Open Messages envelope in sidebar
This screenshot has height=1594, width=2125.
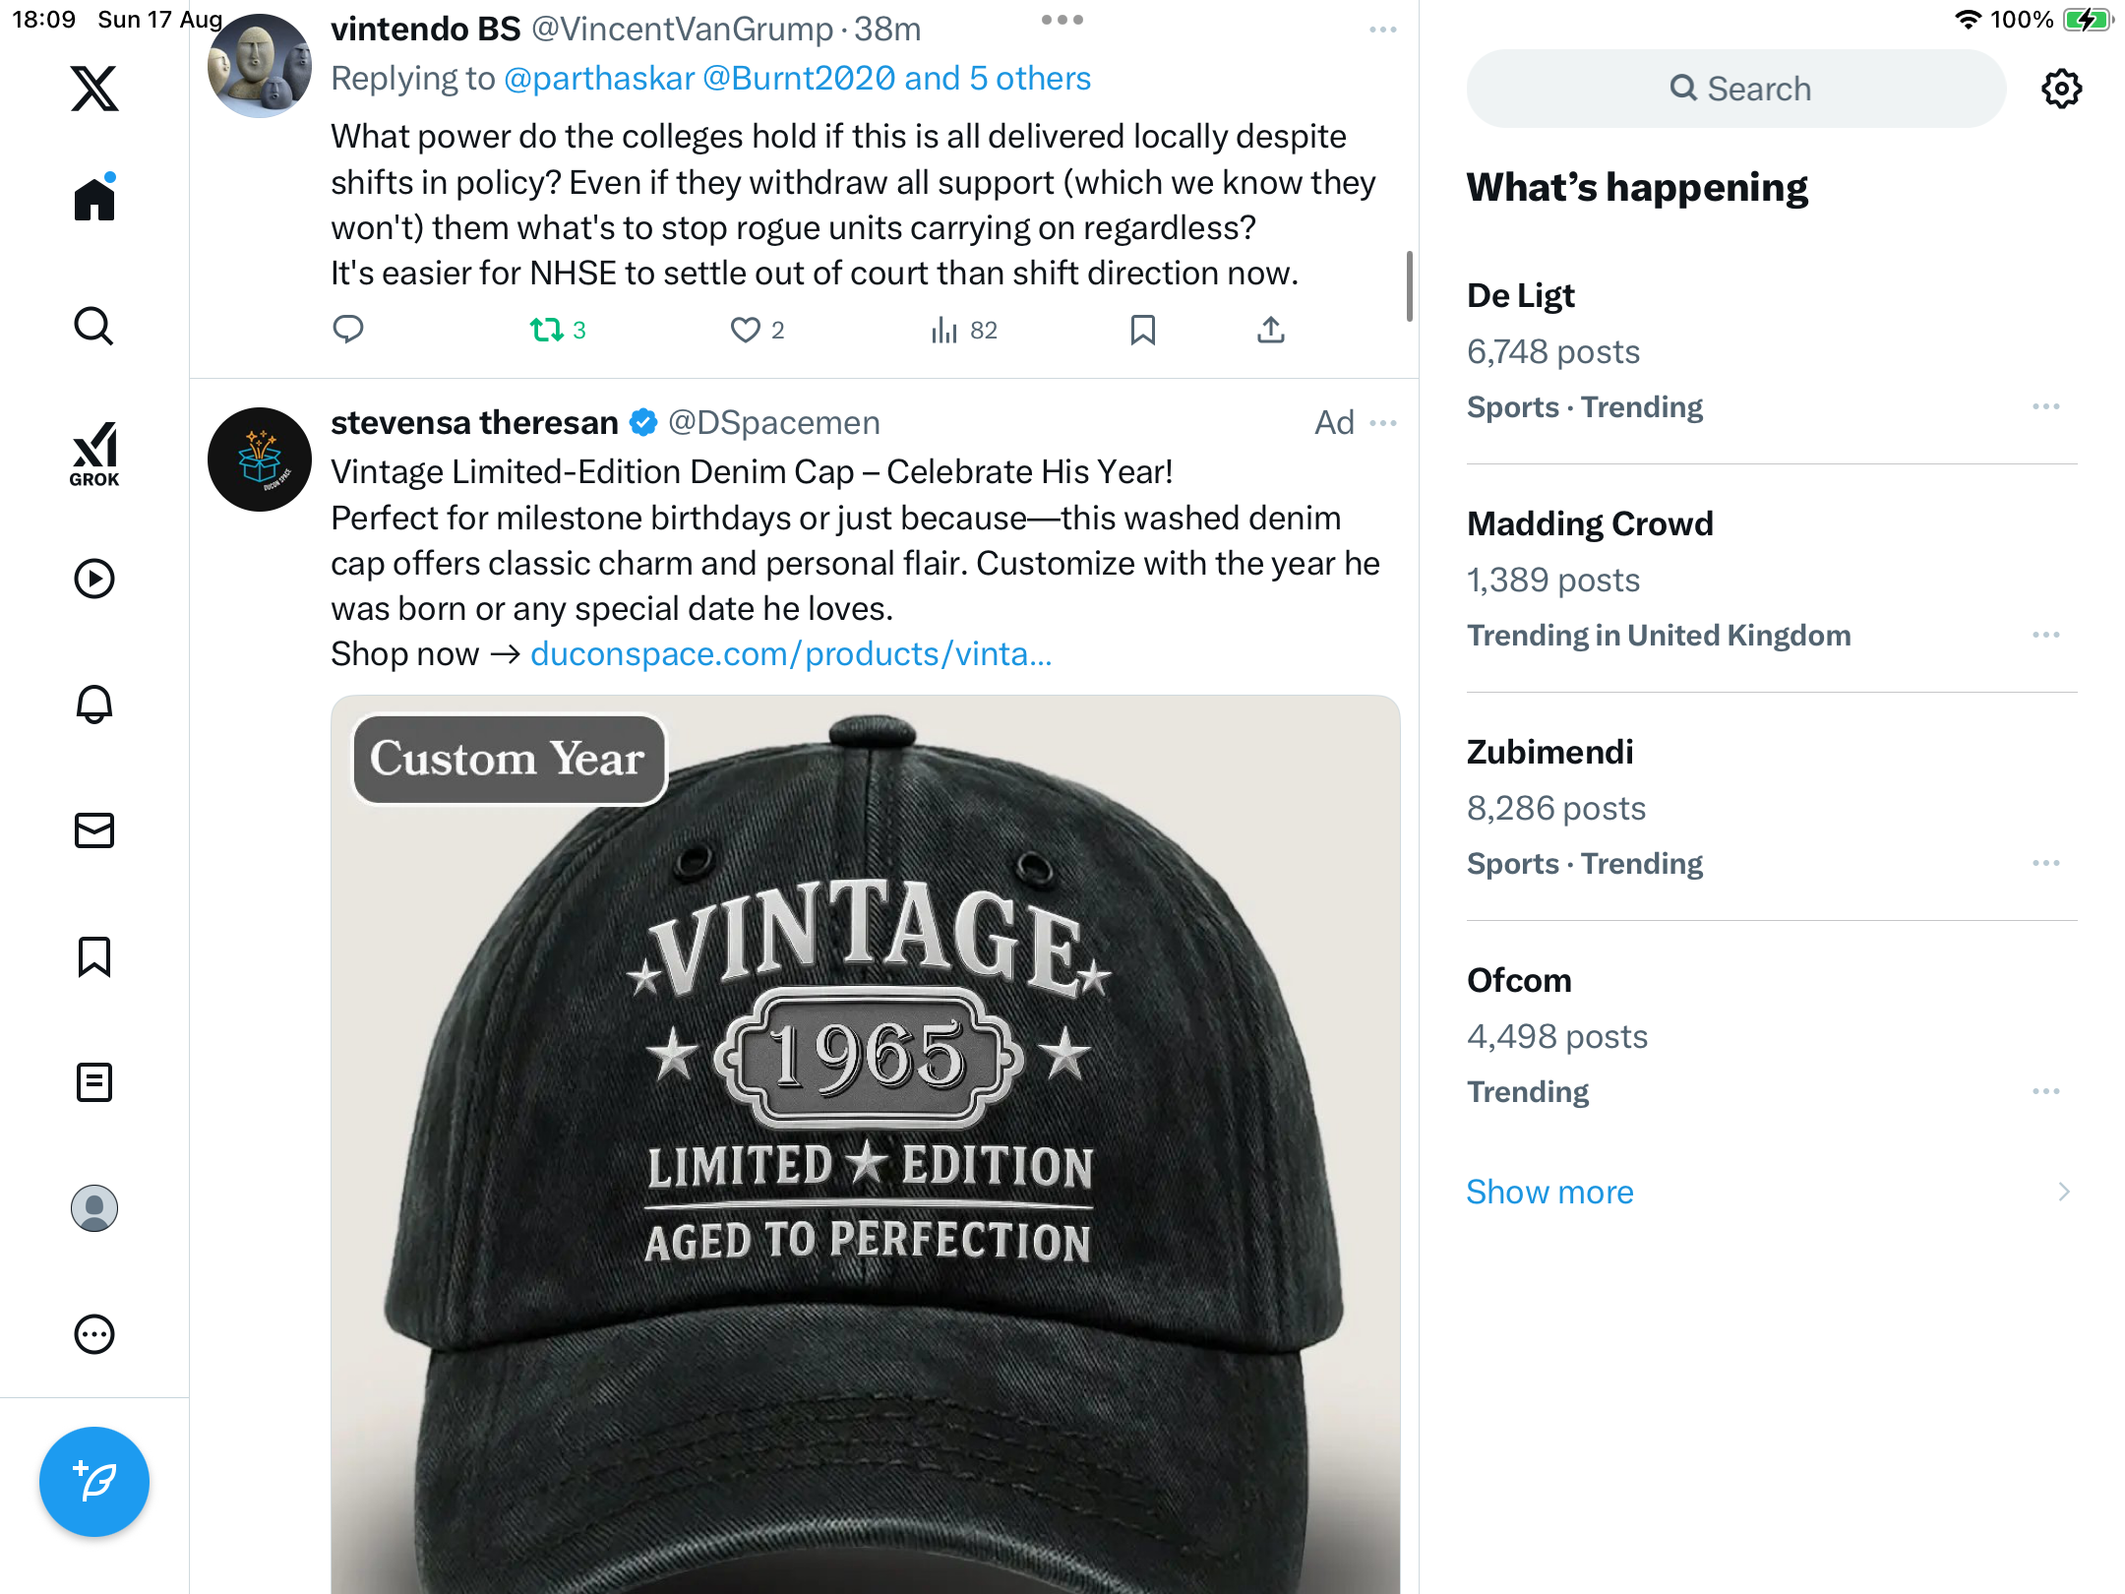[x=94, y=830]
